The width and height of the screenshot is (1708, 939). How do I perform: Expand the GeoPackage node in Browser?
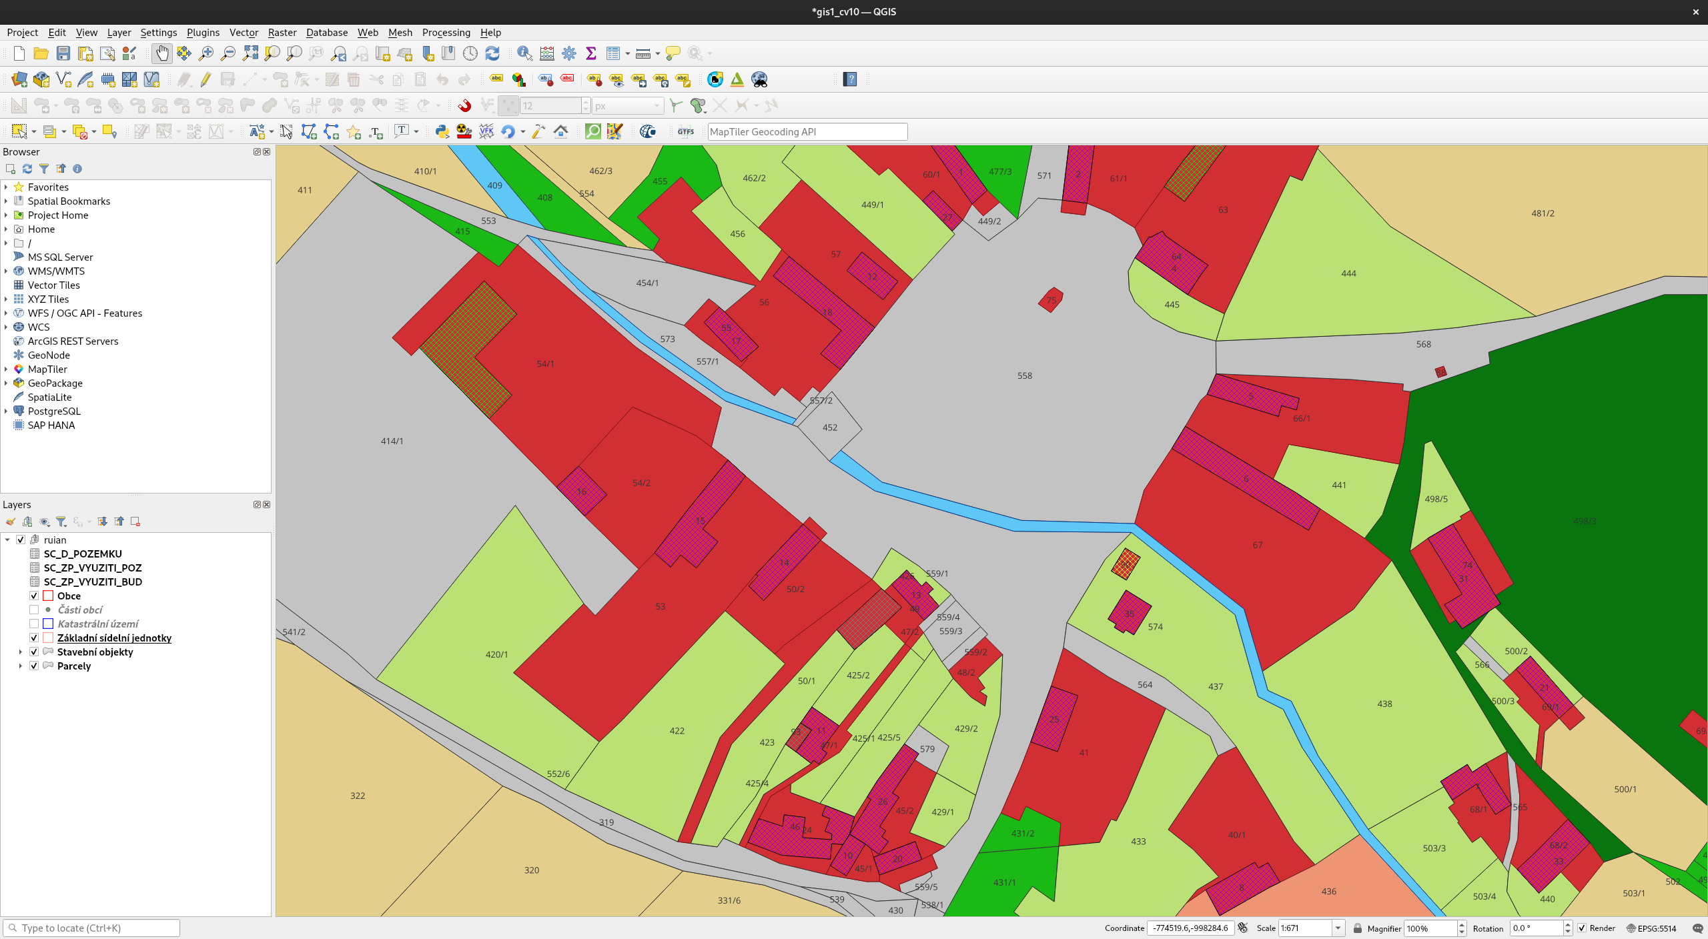[x=6, y=383]
